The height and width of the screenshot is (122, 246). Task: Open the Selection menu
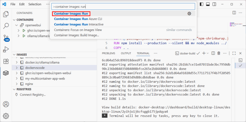point(35,4)
